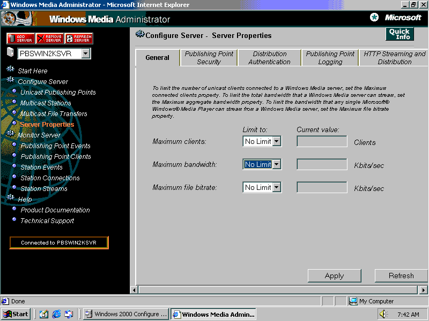Switch to the Publishing Point Security tab
This screenshot has width=429, height=321.
click(209, 58)
